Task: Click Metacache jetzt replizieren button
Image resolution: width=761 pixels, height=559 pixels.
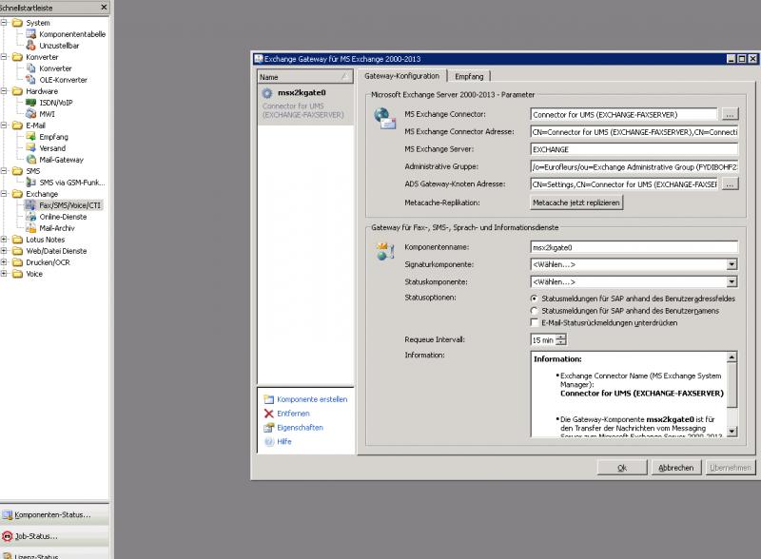Action: click(x=576, y=202)
